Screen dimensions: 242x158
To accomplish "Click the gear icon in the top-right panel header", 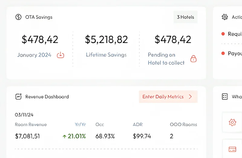I will [225, 17].
